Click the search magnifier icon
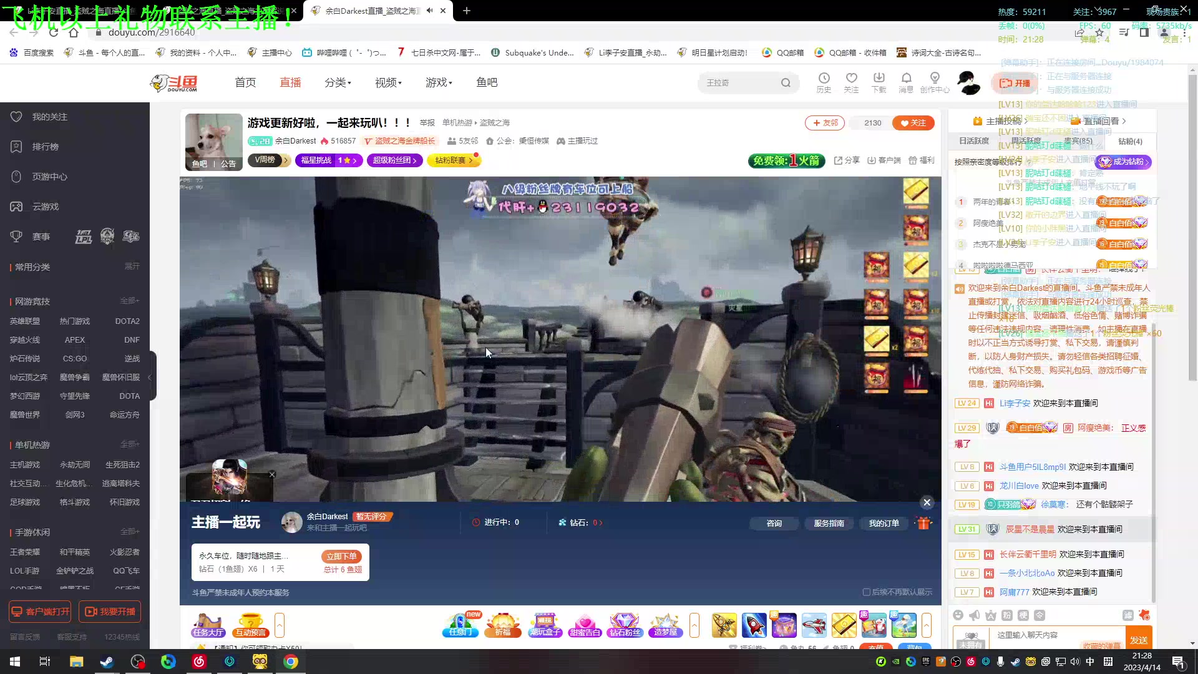1198x674 pixels. tap(786, 82)
